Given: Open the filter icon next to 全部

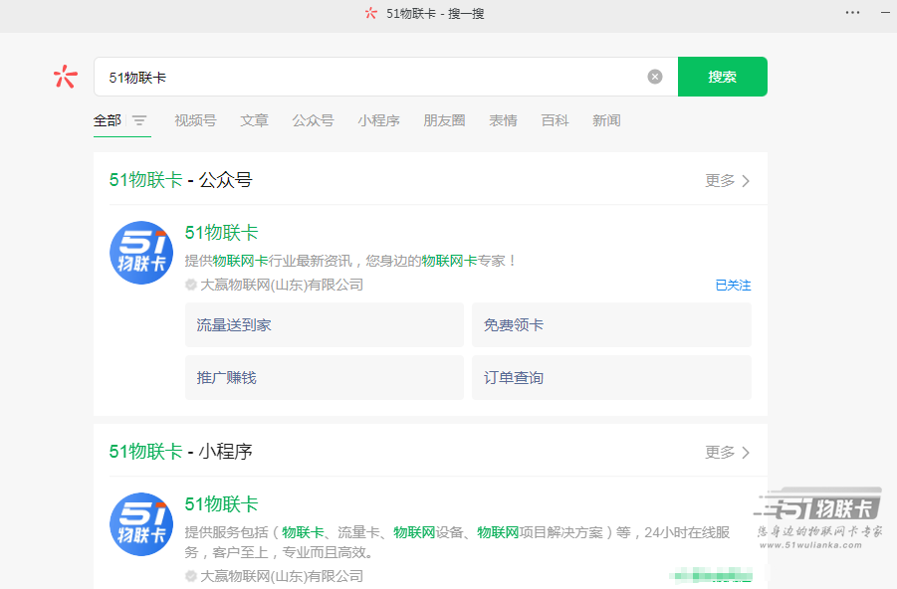Looking at the screenshot, I should point(139,120).
